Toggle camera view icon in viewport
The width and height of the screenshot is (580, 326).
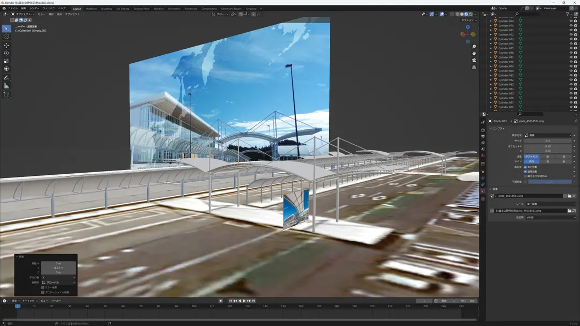click(474, 60)
